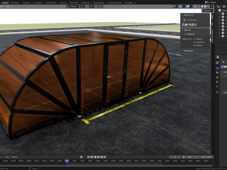Click the current frame playhead marker
Viewport: 227px width, 170px height.
tap(67, 161)
